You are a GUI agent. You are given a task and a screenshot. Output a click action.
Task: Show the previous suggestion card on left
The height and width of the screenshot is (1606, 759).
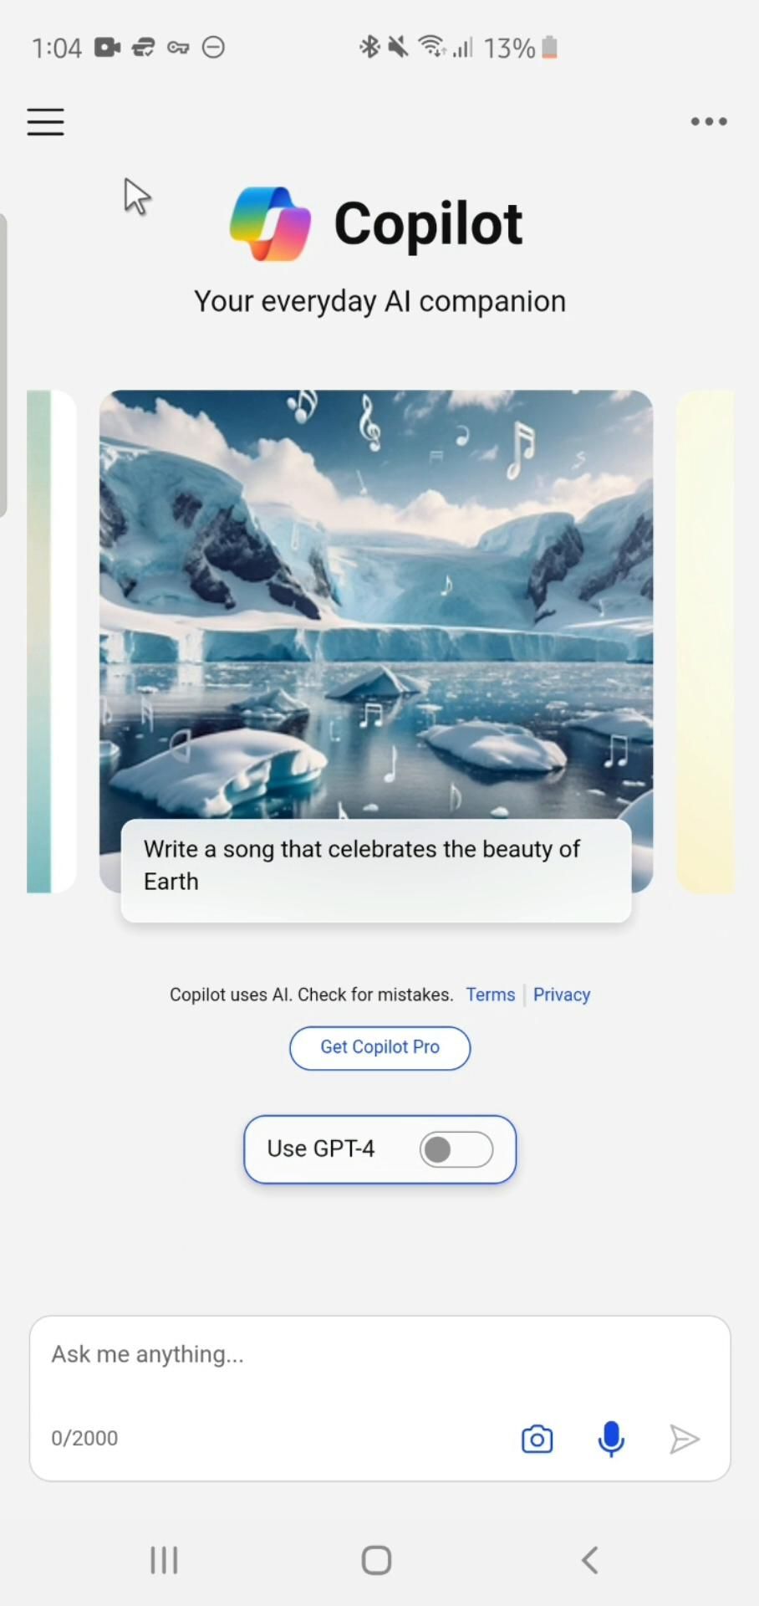51,642
